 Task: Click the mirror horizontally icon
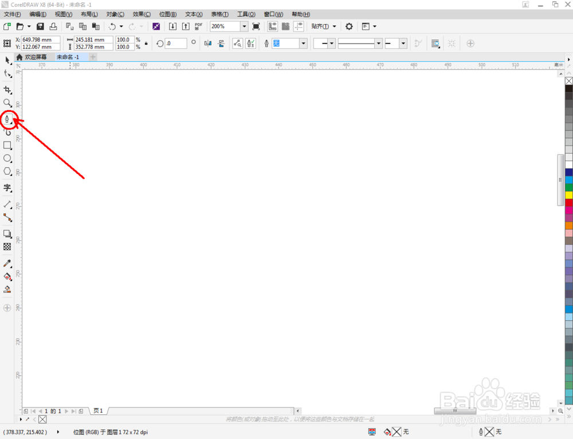[x=208, y=44]
